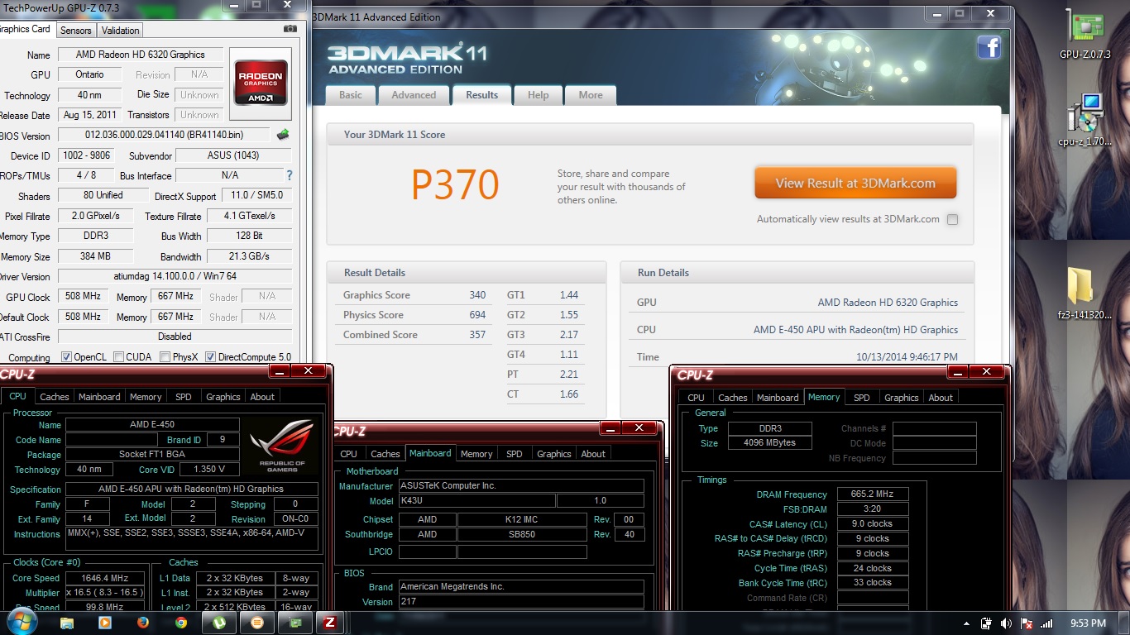Click the Action Center flag tray icon
This screenshot has width=1130, height=635.
(1026, 623)
